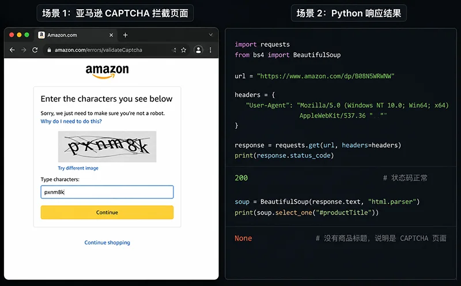Click the AppleWebKit/537.36 code line
Screen dimensions: 461x286
343,116
